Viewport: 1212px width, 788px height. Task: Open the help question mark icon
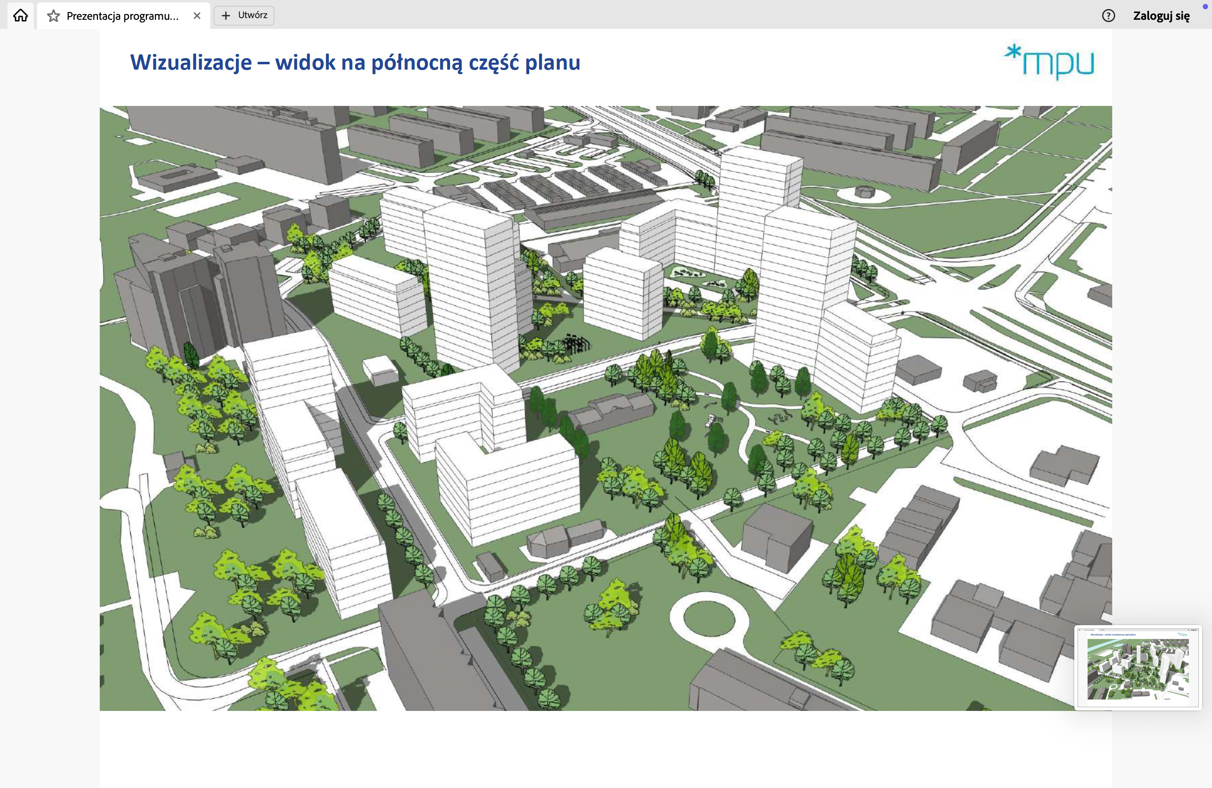(1108, 16)
